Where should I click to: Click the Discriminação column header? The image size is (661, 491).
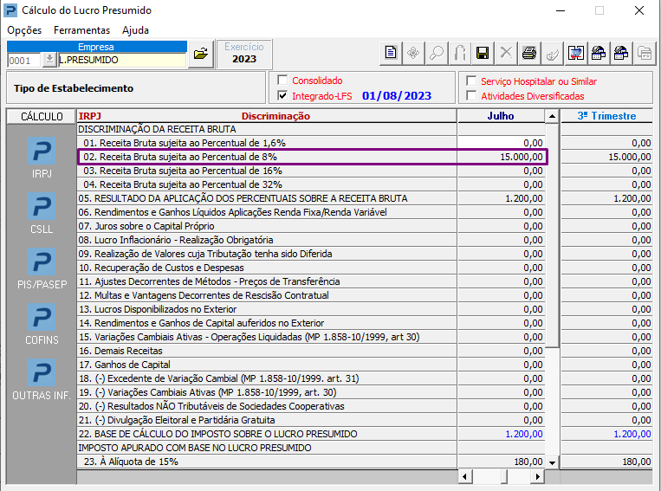pyautogui.click(x=275, y=116)
